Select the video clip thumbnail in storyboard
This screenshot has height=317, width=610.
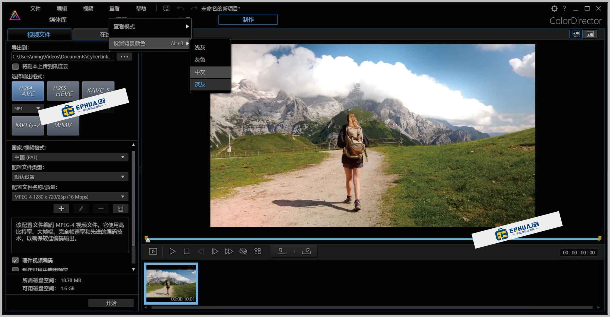point(171,283)
